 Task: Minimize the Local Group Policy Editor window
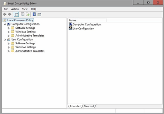tap(138, 3)
